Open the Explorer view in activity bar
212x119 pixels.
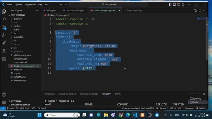point(4,12)
